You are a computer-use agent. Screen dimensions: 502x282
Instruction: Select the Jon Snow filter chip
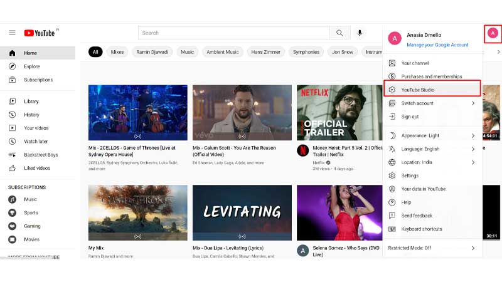(x=342, y=52)
